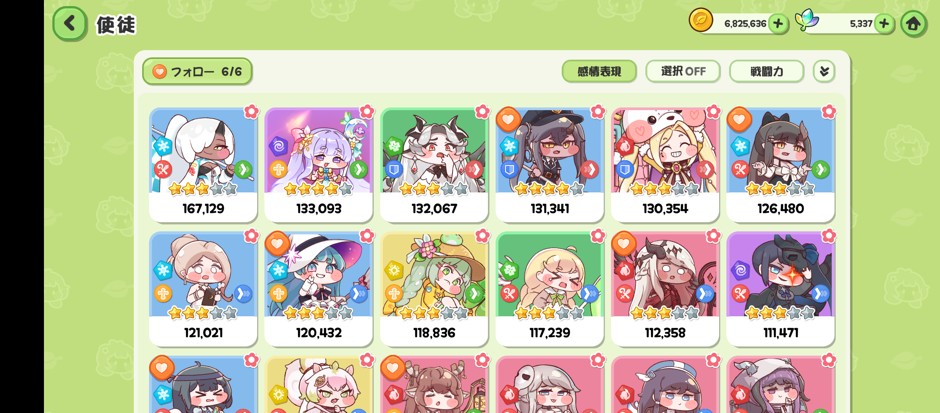Toggle heart follow on the 131,341 character

tap(508, 120)
